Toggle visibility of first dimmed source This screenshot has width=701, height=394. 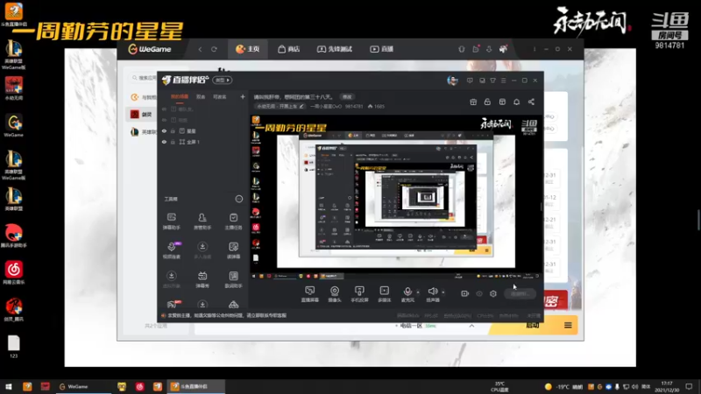pos(164,109)
